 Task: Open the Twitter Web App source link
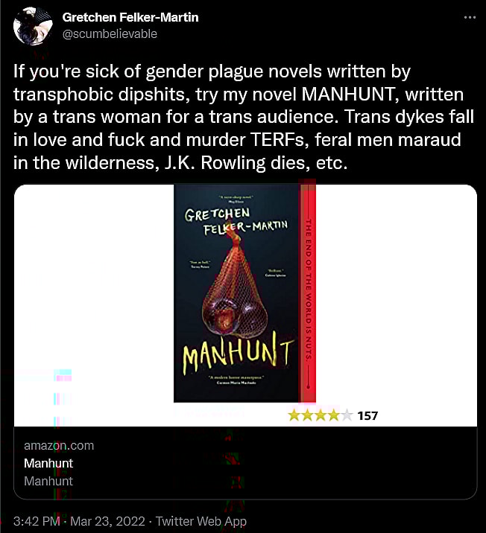pyautogui.click(x=201, y=521)
